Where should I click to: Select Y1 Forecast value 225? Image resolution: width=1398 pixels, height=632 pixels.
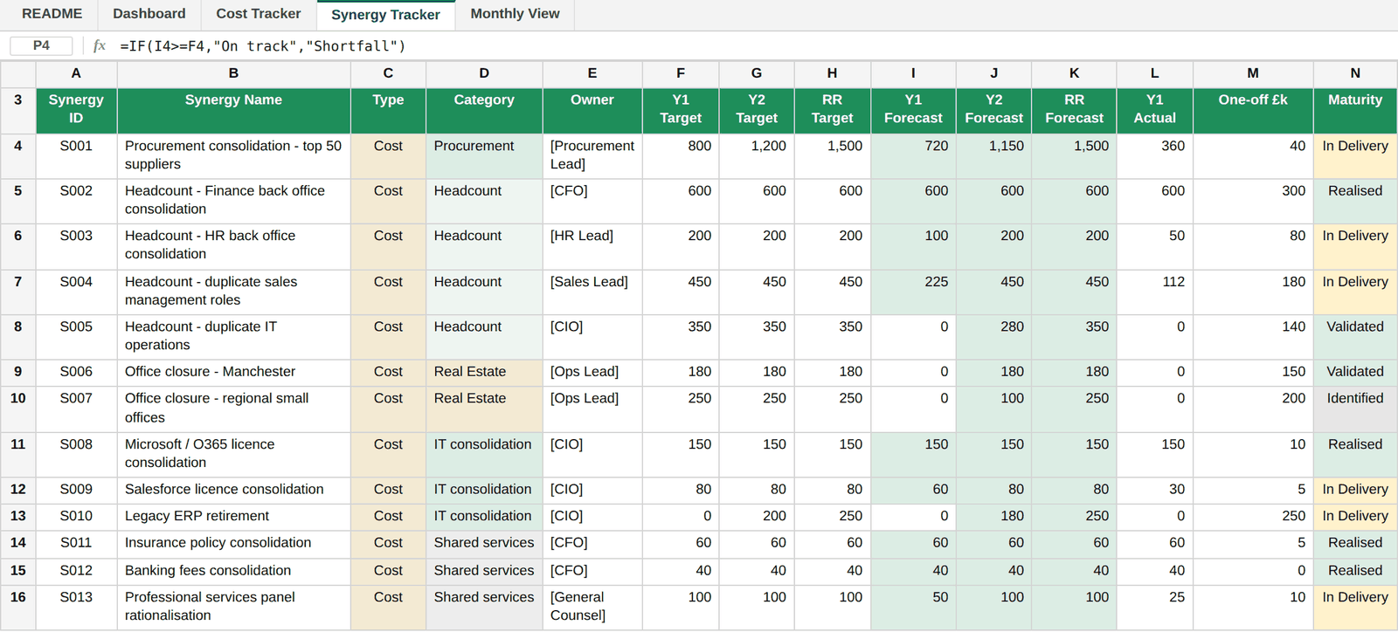(x=913, y=292)
